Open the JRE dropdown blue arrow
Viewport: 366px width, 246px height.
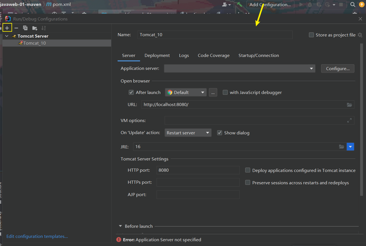350,146
